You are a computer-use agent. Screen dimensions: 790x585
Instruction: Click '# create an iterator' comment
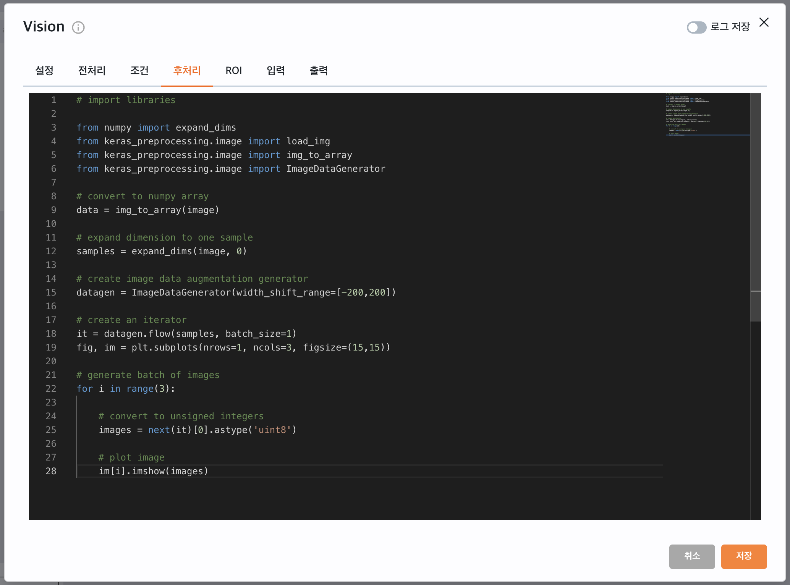point(131,320)
